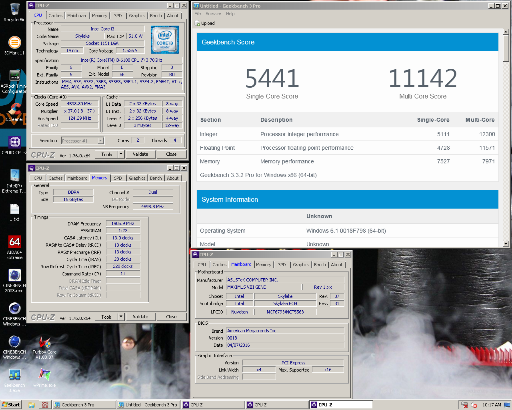Click Tools button in CPU-Z Memory window
The height and width of the screenshot is (410, 512).
(106, 317)
